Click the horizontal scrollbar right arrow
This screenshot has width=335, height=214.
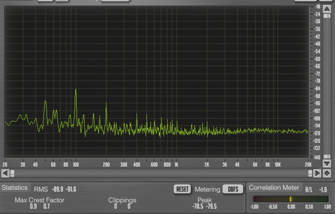pos(318,173)
